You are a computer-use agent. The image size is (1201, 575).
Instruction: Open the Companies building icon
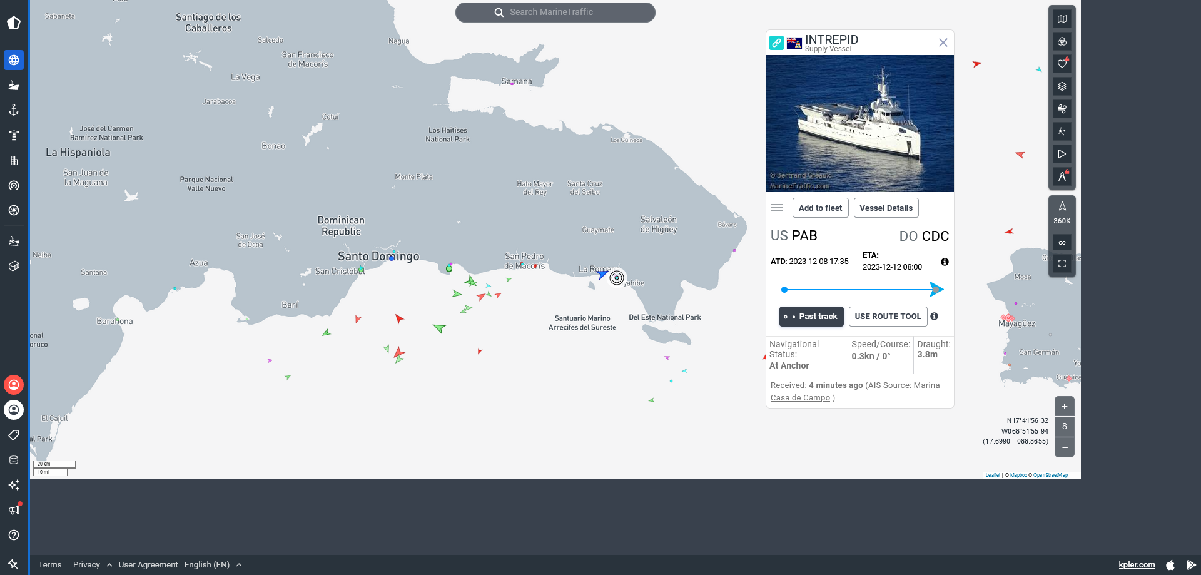tap(14, 160)
